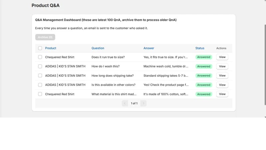Image resolution: width=266 pixels, height=150 pixels.
Task: View the shipping time question details
Action: [222, 76]
